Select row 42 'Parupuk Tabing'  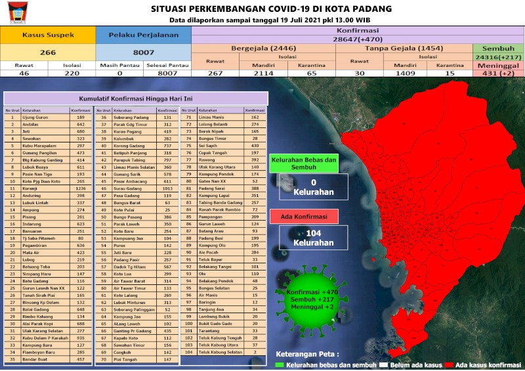[137, 160]
